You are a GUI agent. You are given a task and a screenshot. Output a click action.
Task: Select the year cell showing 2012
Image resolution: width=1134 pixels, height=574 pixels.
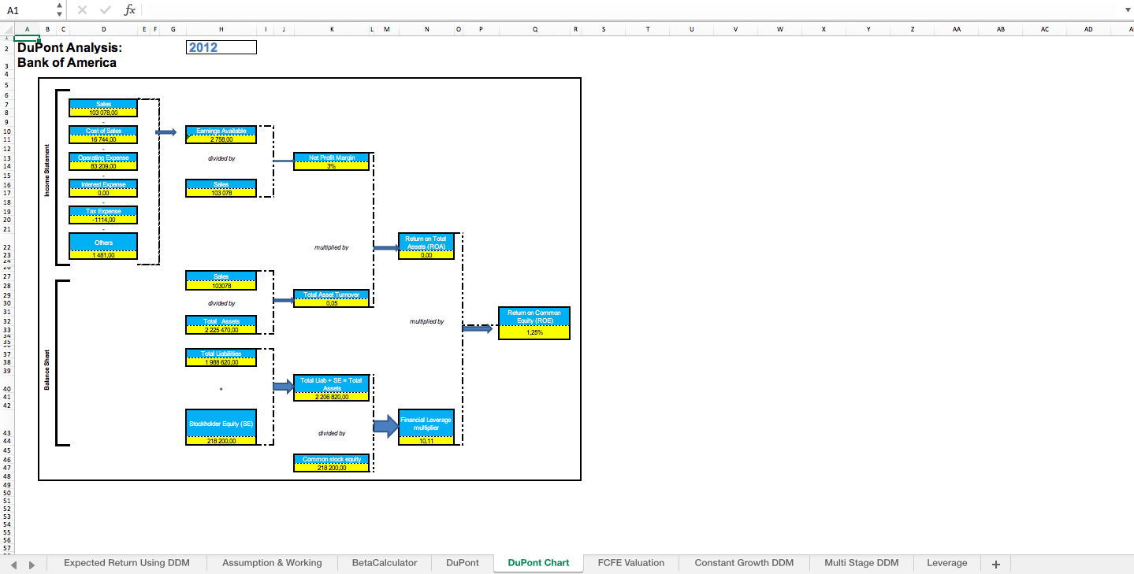coord(221,47)
